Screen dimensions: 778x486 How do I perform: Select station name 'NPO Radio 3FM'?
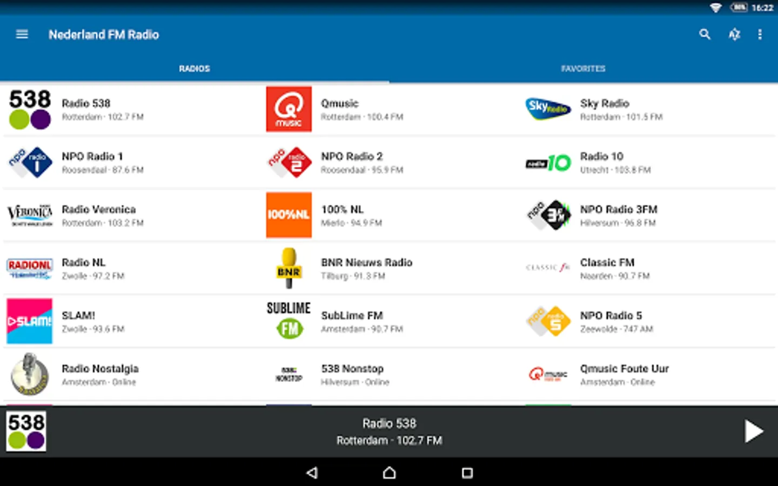tap(619, 209)
